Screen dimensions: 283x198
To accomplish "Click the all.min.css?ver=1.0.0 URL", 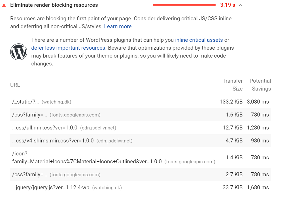I will click(x=45, y=128).
